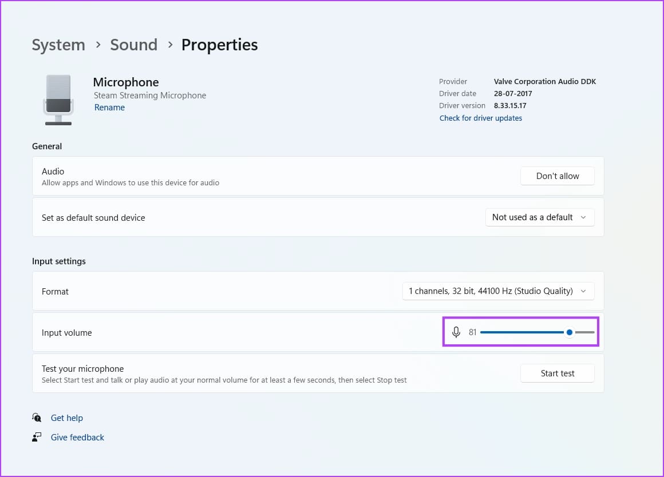664x477 pixels.
Task: Click the input volume value '81'
Action: [x=473, y=332]
